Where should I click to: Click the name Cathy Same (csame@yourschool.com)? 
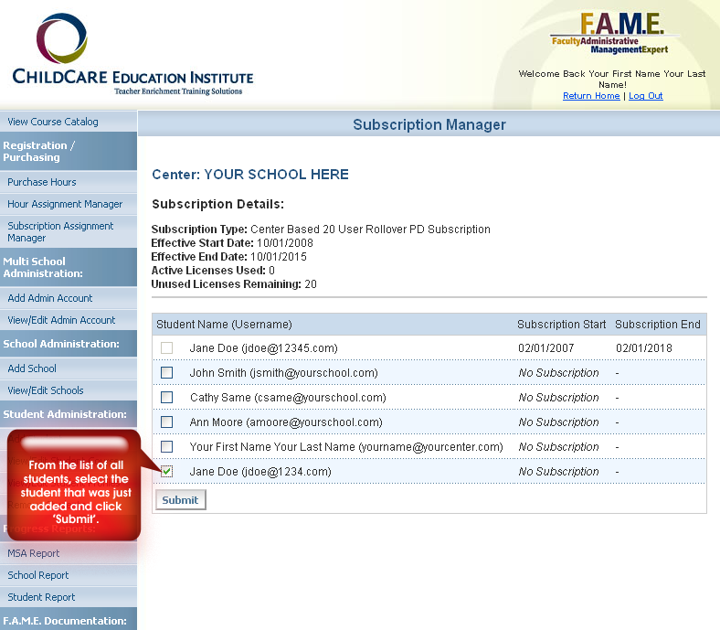point(288,398)
